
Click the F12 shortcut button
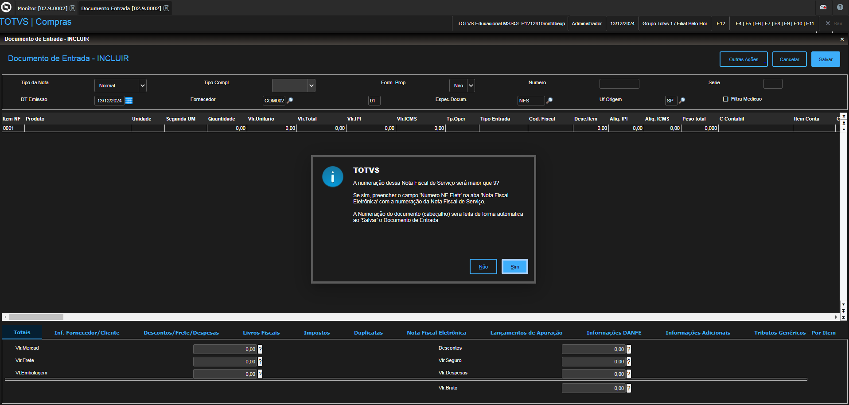coord(721,23)
